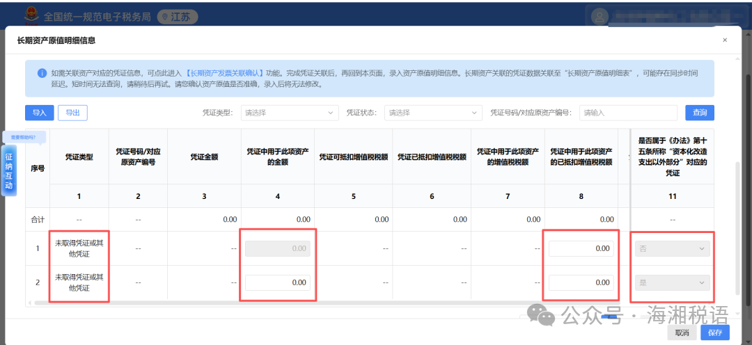The height and width of the screenshot is (345, 752).
Task: Expand row 2 资本化改造 dropdown showing 是
Action: click(672, 282)
